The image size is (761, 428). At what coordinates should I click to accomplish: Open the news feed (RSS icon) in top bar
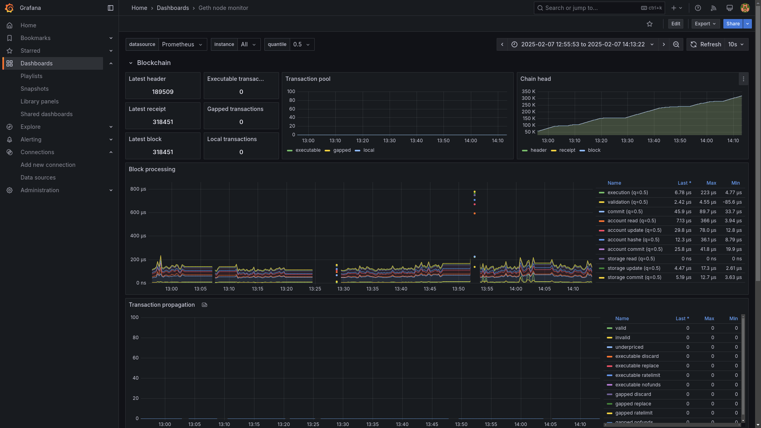pyautogui.click(x=713, y=8)
